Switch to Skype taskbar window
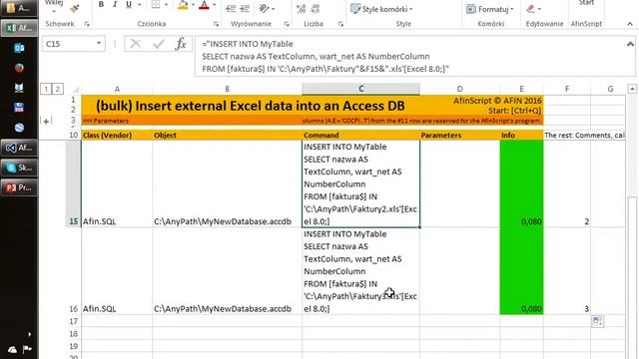639x359 pixels. point(19,168)
